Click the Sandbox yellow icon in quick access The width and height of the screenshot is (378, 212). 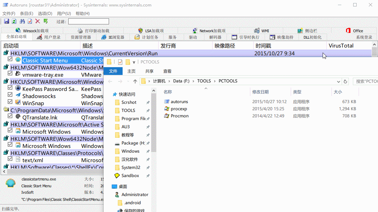coord(117,176)
